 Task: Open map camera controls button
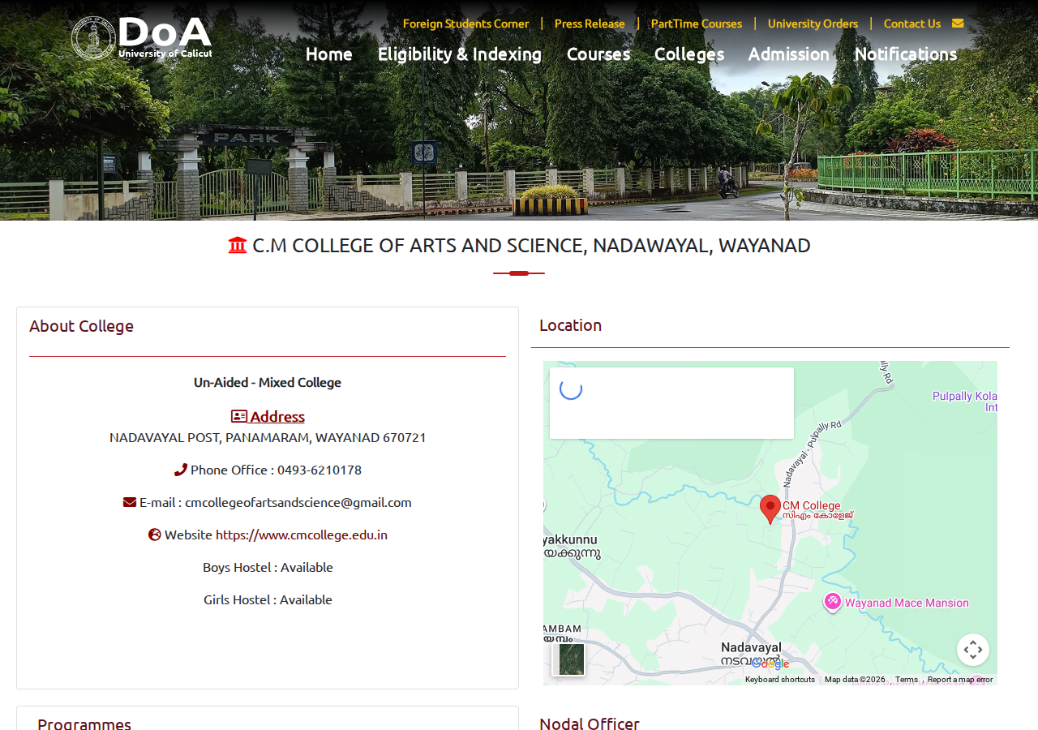point(973,650)
